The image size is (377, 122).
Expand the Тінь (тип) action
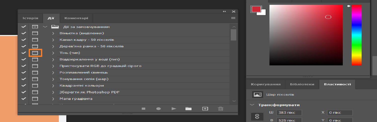tap(53, 53)
